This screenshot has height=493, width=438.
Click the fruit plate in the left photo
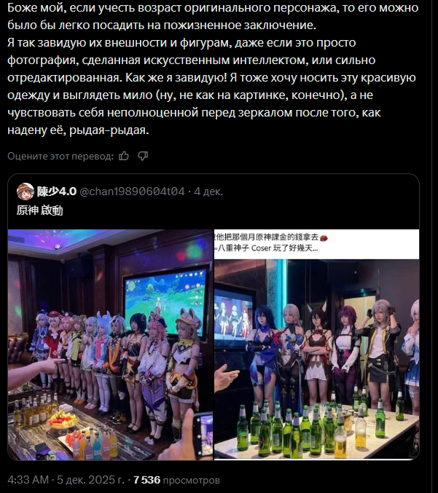(x=62, y=420)
